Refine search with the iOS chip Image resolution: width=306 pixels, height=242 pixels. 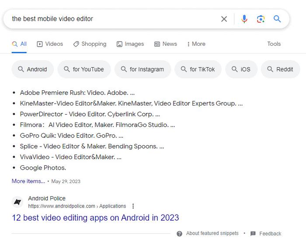(241, 69)
